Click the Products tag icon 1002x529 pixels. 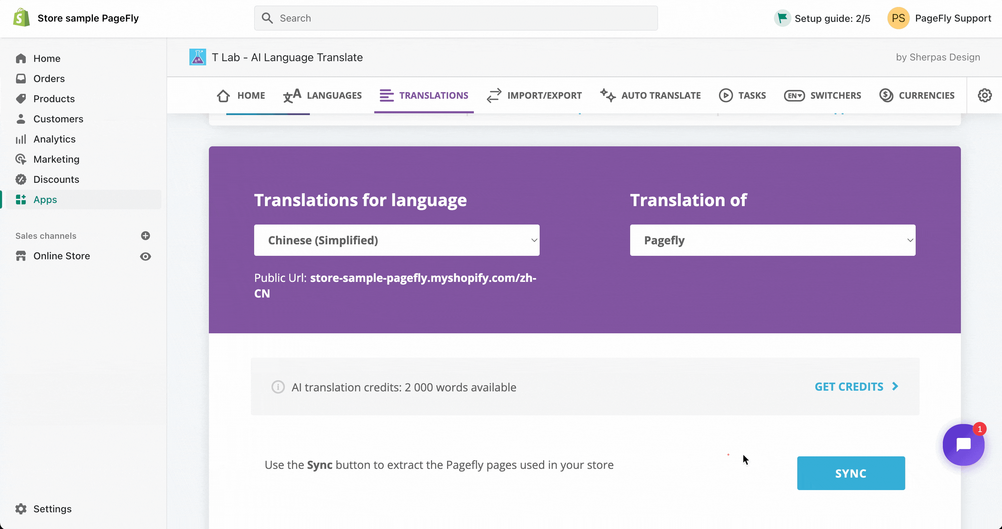(x=21, y=99)
